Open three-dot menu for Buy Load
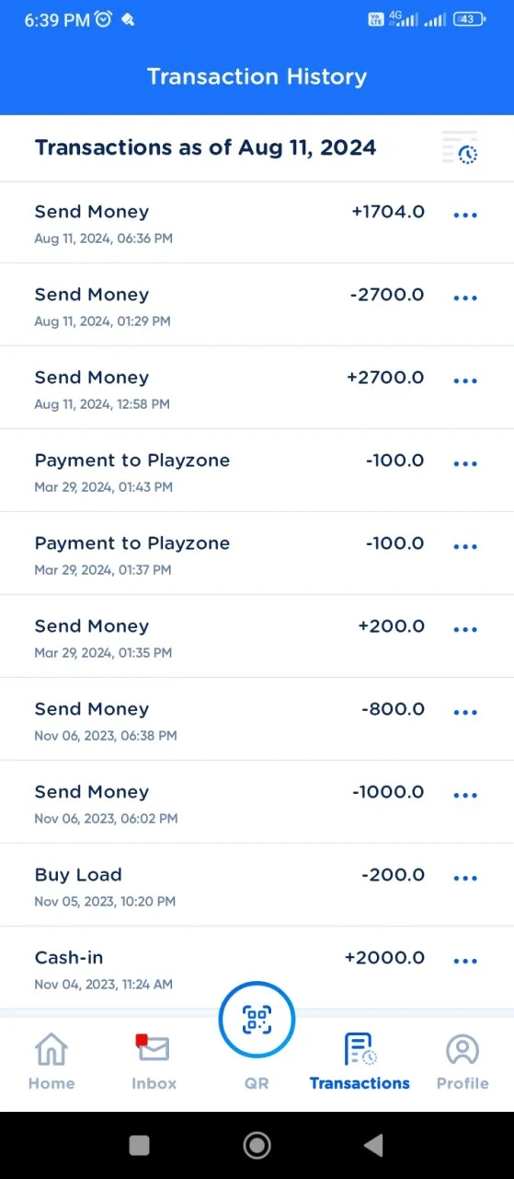 (x=465, y=879)
